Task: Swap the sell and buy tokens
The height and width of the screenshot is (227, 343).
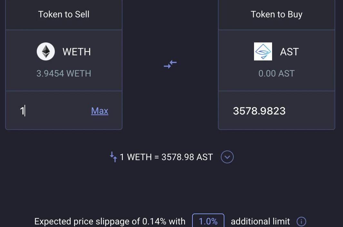Action: [170, 64]
